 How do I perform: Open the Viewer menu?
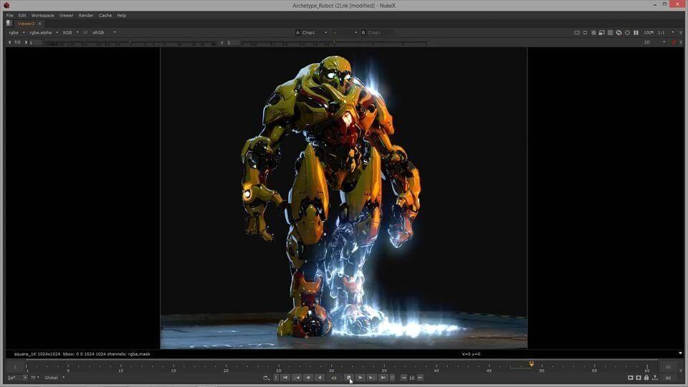coord(66,15)
